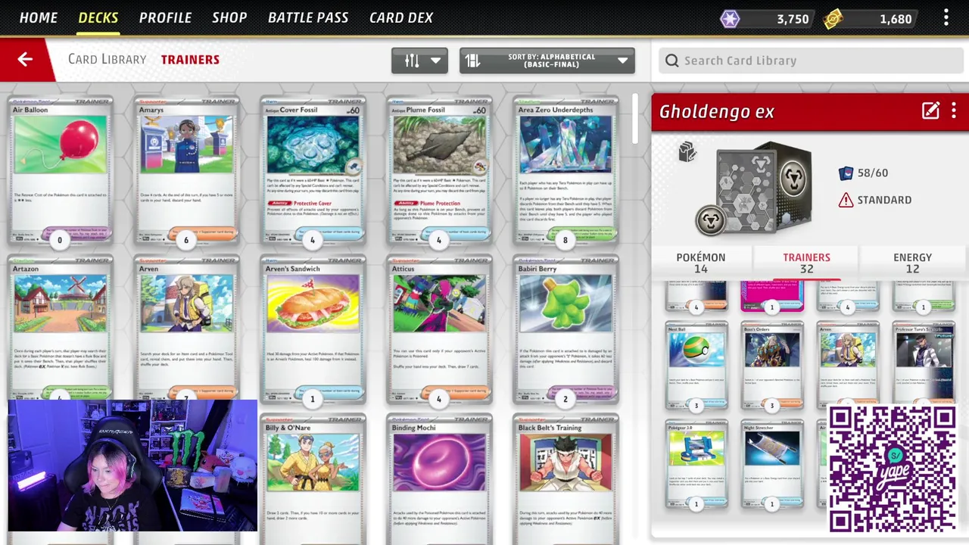Switch to Trainers 32 tab
This screenshot has height=545, width=969.
tap(807, 263)
